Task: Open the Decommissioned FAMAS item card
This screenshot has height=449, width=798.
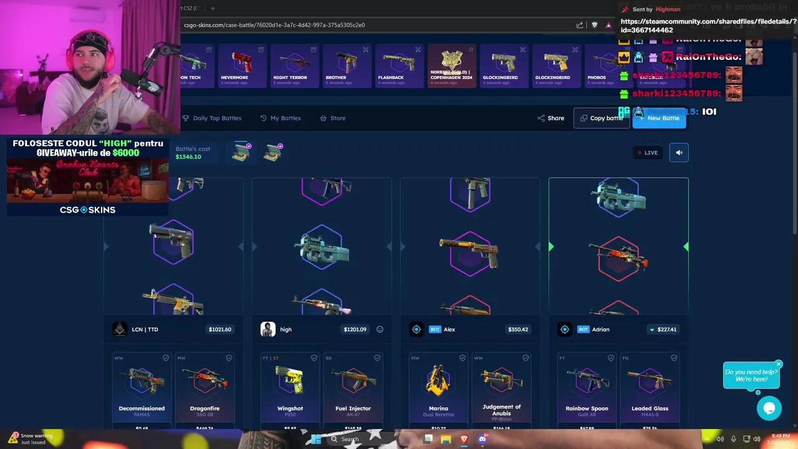Action: click(142, 391)
